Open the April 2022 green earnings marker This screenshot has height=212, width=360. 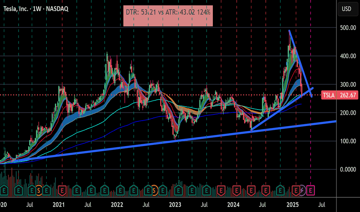[134, 190]
